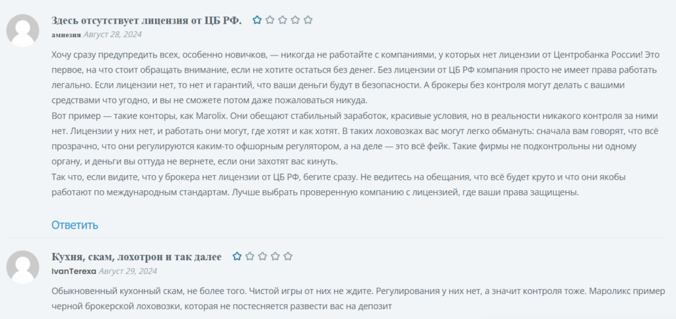Click the author name IvanTerexa
The height and width of the screenshot is (319, 676).
click(x=74, y=271)
